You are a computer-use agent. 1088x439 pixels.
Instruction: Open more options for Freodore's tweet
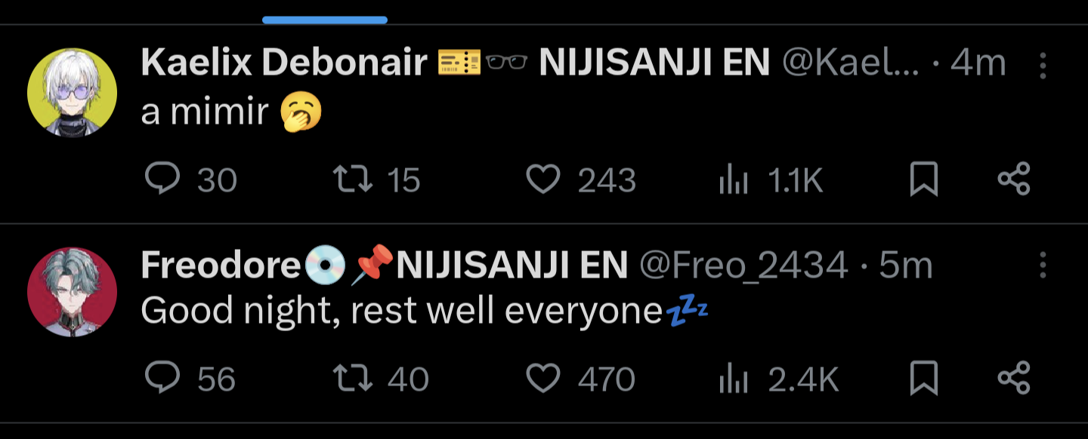(x=1043, y=266)
